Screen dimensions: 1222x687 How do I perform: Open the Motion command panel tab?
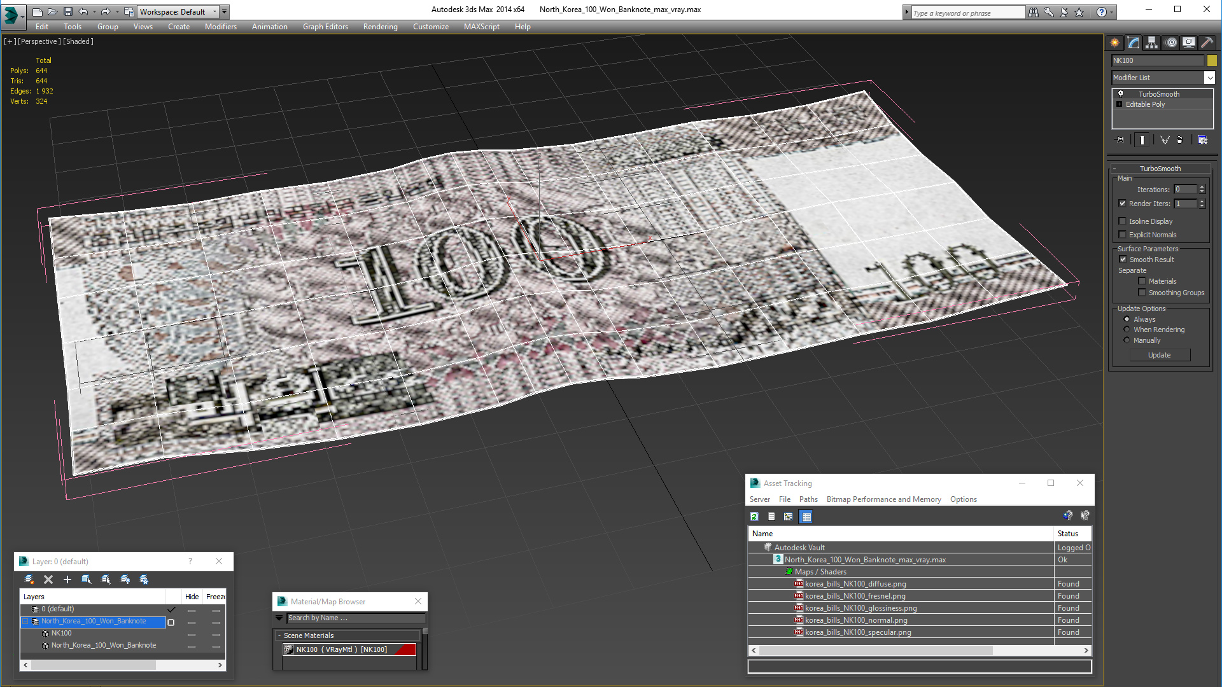click(x=1171, y=43)
